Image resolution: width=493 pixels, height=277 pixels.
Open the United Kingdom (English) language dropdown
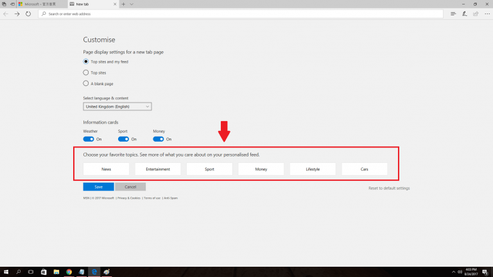pos(117,106)
